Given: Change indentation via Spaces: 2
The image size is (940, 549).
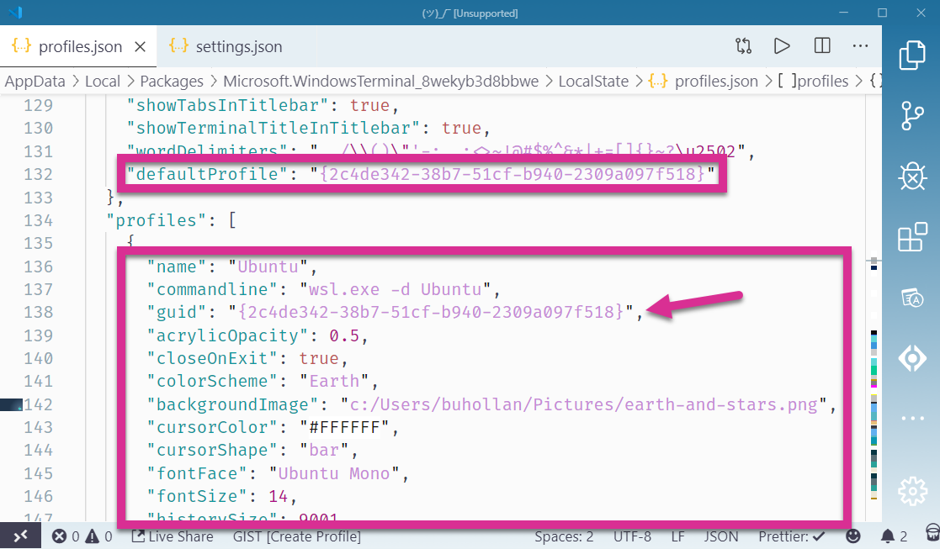Looking at the screenshot, I should [x=564, y=536].
